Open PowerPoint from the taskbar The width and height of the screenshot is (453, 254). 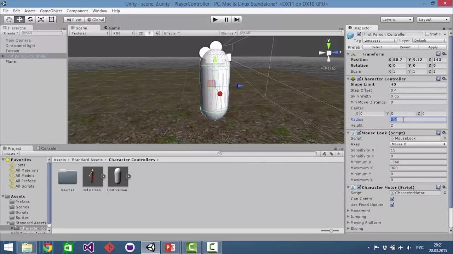[170, 247]
